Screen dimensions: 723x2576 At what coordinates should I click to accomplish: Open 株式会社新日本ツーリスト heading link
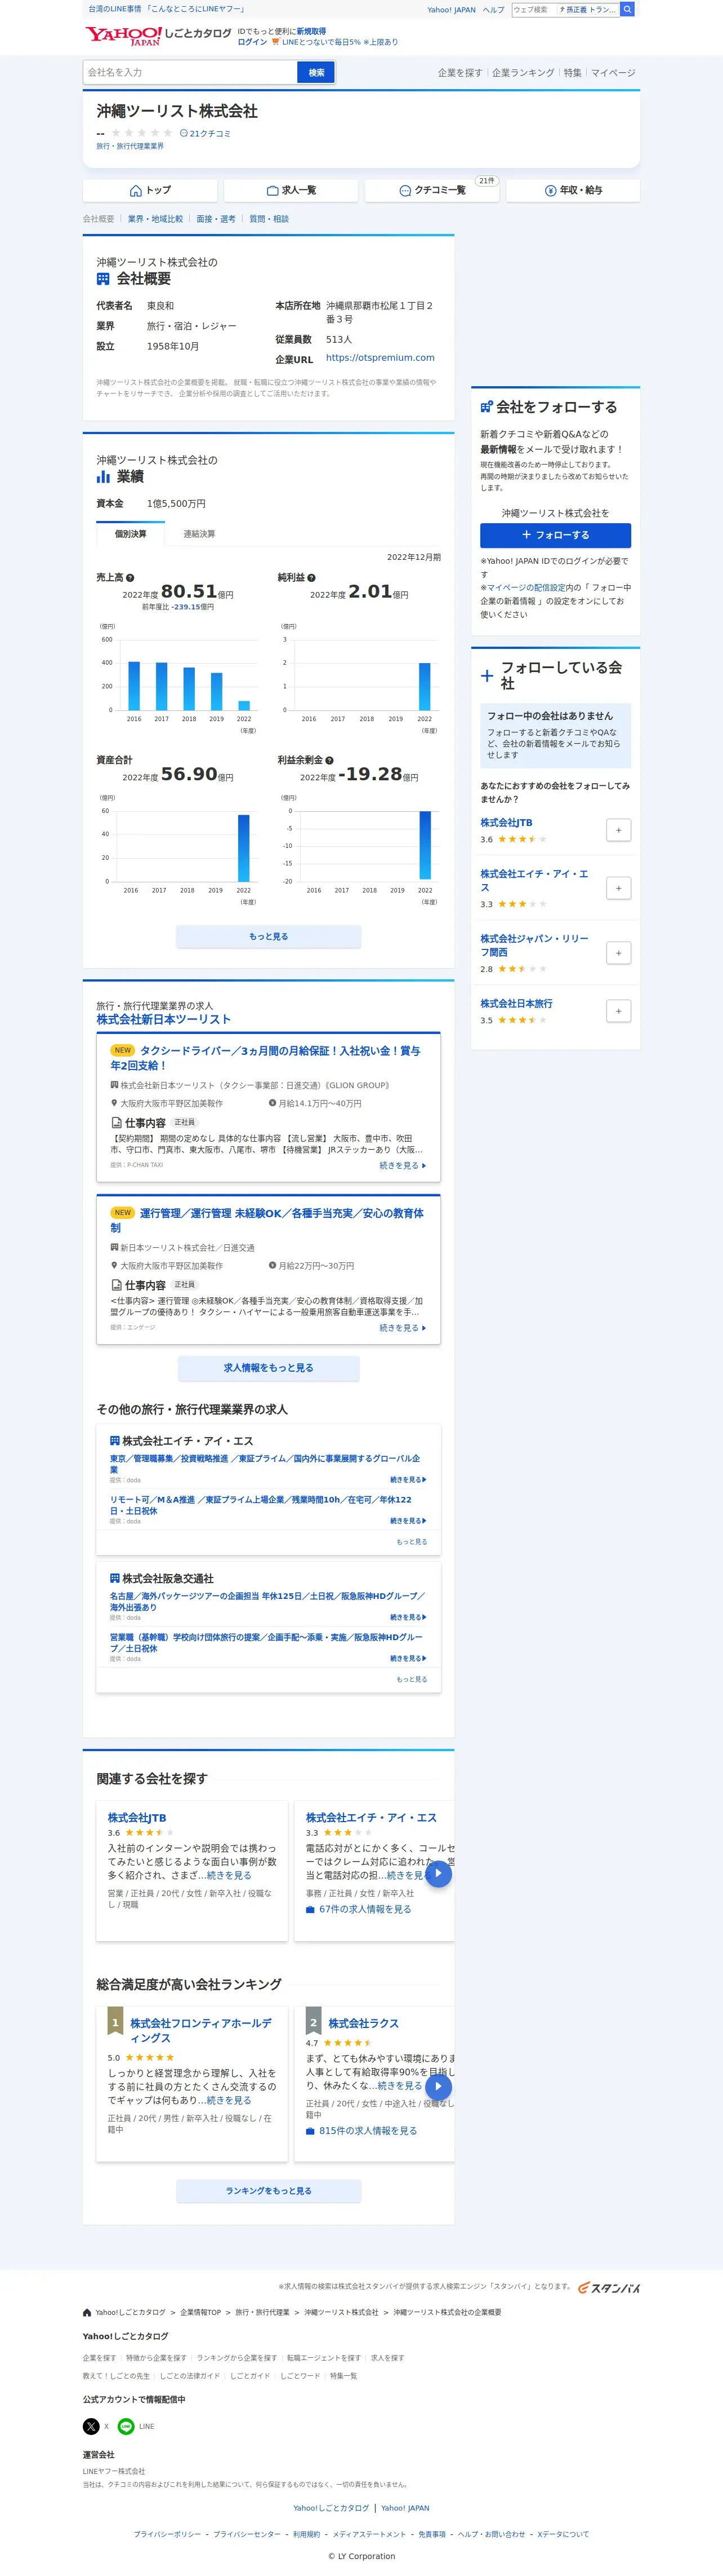164,1019
